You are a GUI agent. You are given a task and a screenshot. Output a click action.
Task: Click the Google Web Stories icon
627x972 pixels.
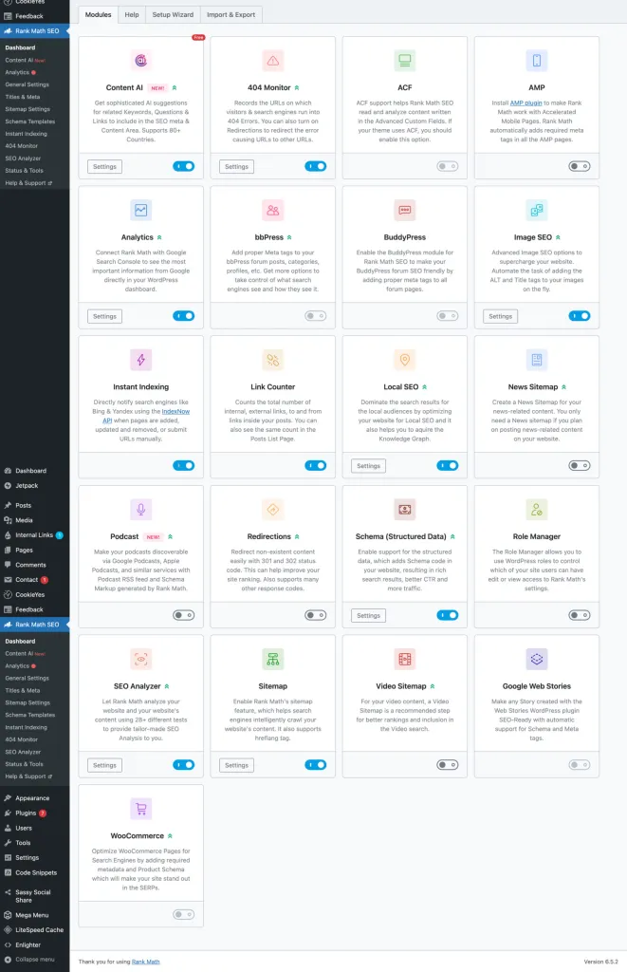point(537,659)
